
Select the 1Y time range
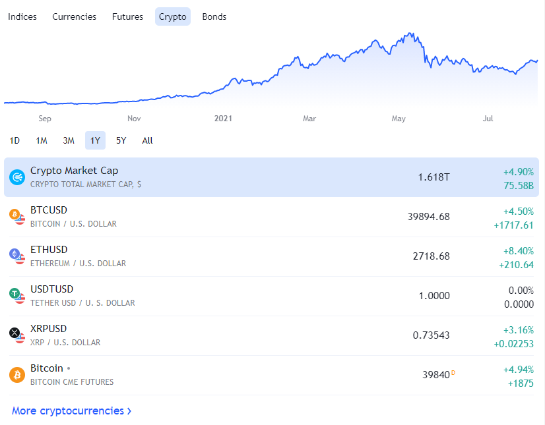(x=95, y=140)
